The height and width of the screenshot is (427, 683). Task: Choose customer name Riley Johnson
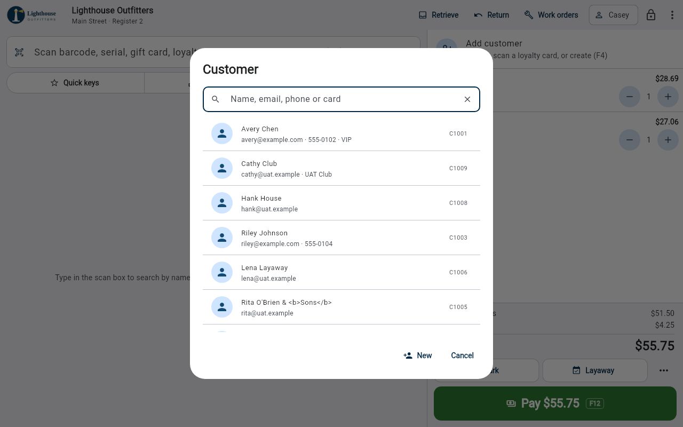pos(264,233)
